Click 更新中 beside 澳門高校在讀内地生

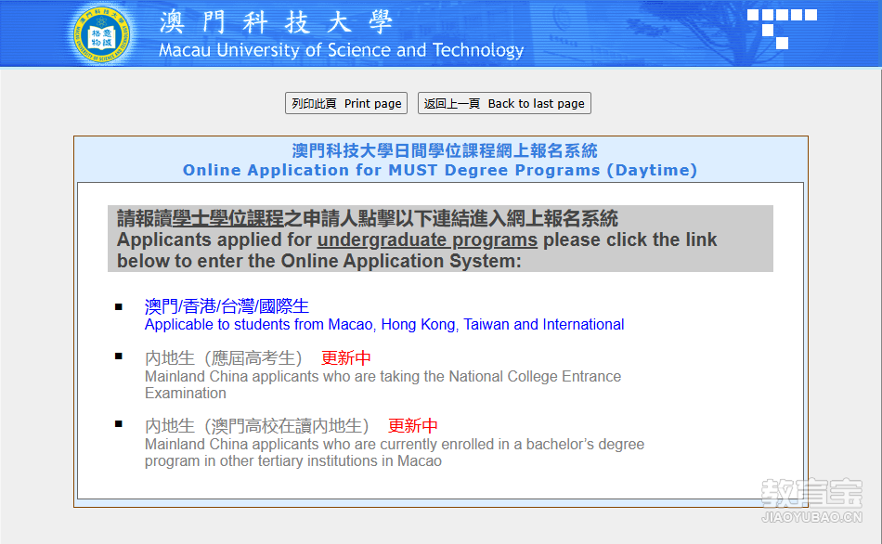(x=413, y=426)
